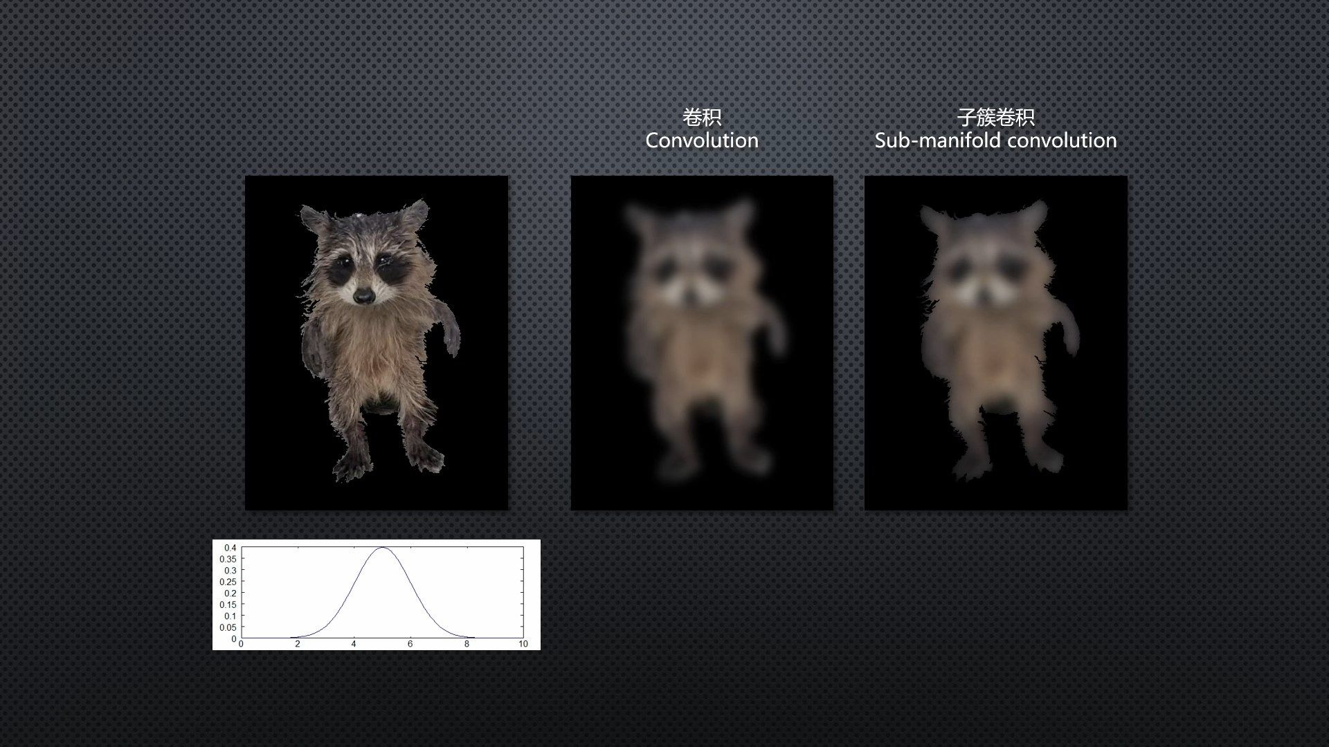The height and width of the screenshot is (747, 1329).
Task: Select the Sub-manifold convolution result image
Action: point(996,343)
